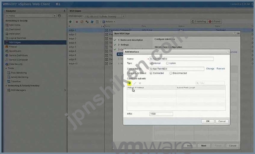This screenshot has height=154, width=255.
Task: Click the pencil edit subnet icon
Action: point(135,83)
